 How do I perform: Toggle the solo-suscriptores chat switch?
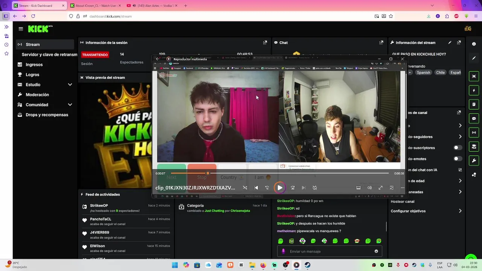(458, 148)
